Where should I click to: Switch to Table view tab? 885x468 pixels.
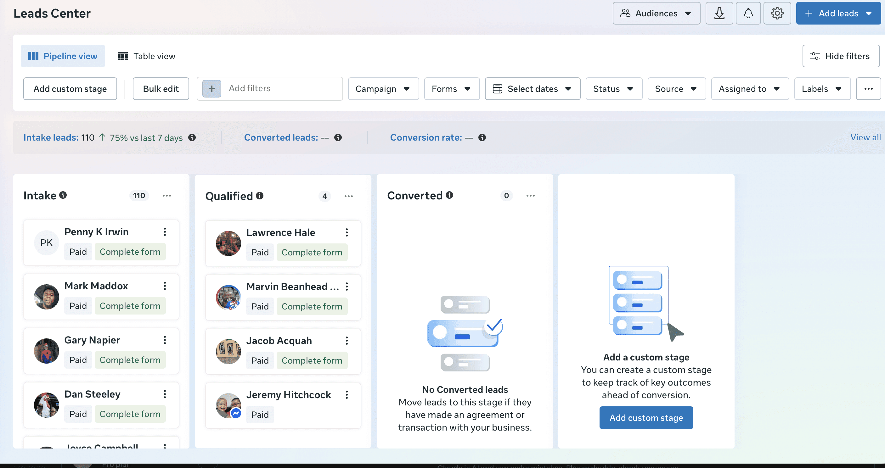(147, 56)
